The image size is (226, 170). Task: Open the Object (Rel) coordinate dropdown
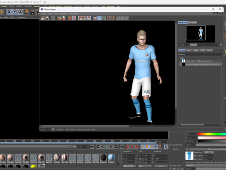[x=129, y=166]
